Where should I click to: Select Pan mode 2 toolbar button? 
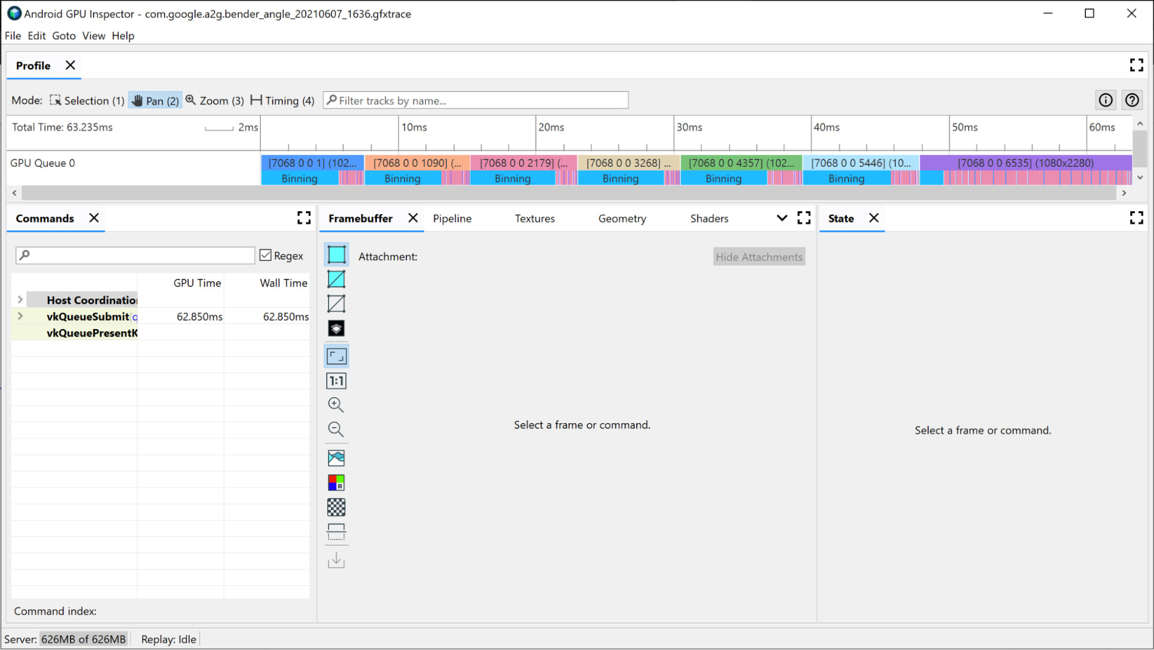(155, 100)
